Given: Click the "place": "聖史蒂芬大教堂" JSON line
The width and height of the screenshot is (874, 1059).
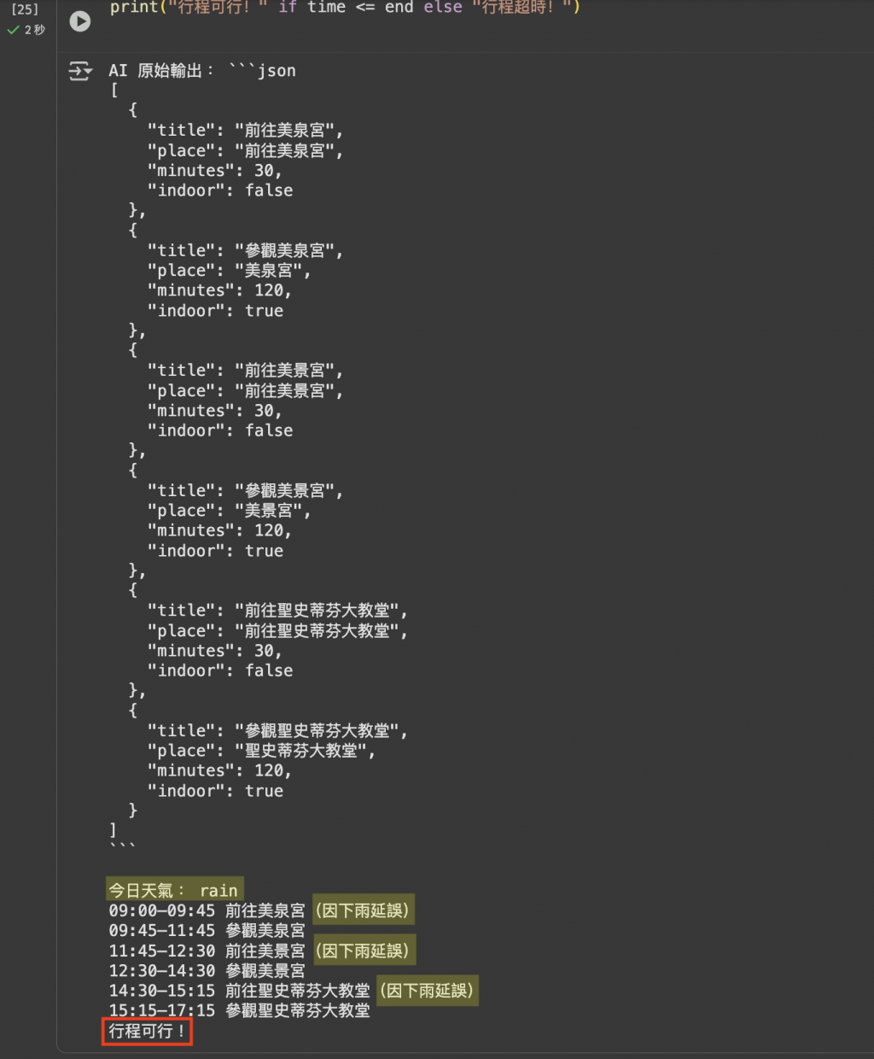Looking at the screenshot, I should [x=260, y=751].
